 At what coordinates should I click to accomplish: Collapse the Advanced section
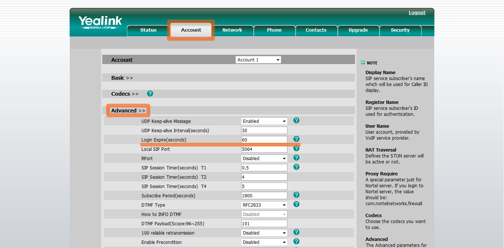[128, 111]
